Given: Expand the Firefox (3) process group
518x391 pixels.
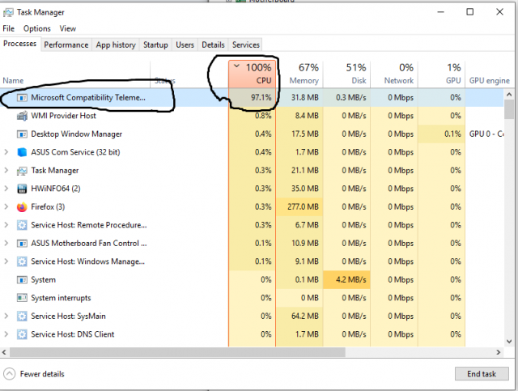Looking at the screenshot, I should coord(7,206).
